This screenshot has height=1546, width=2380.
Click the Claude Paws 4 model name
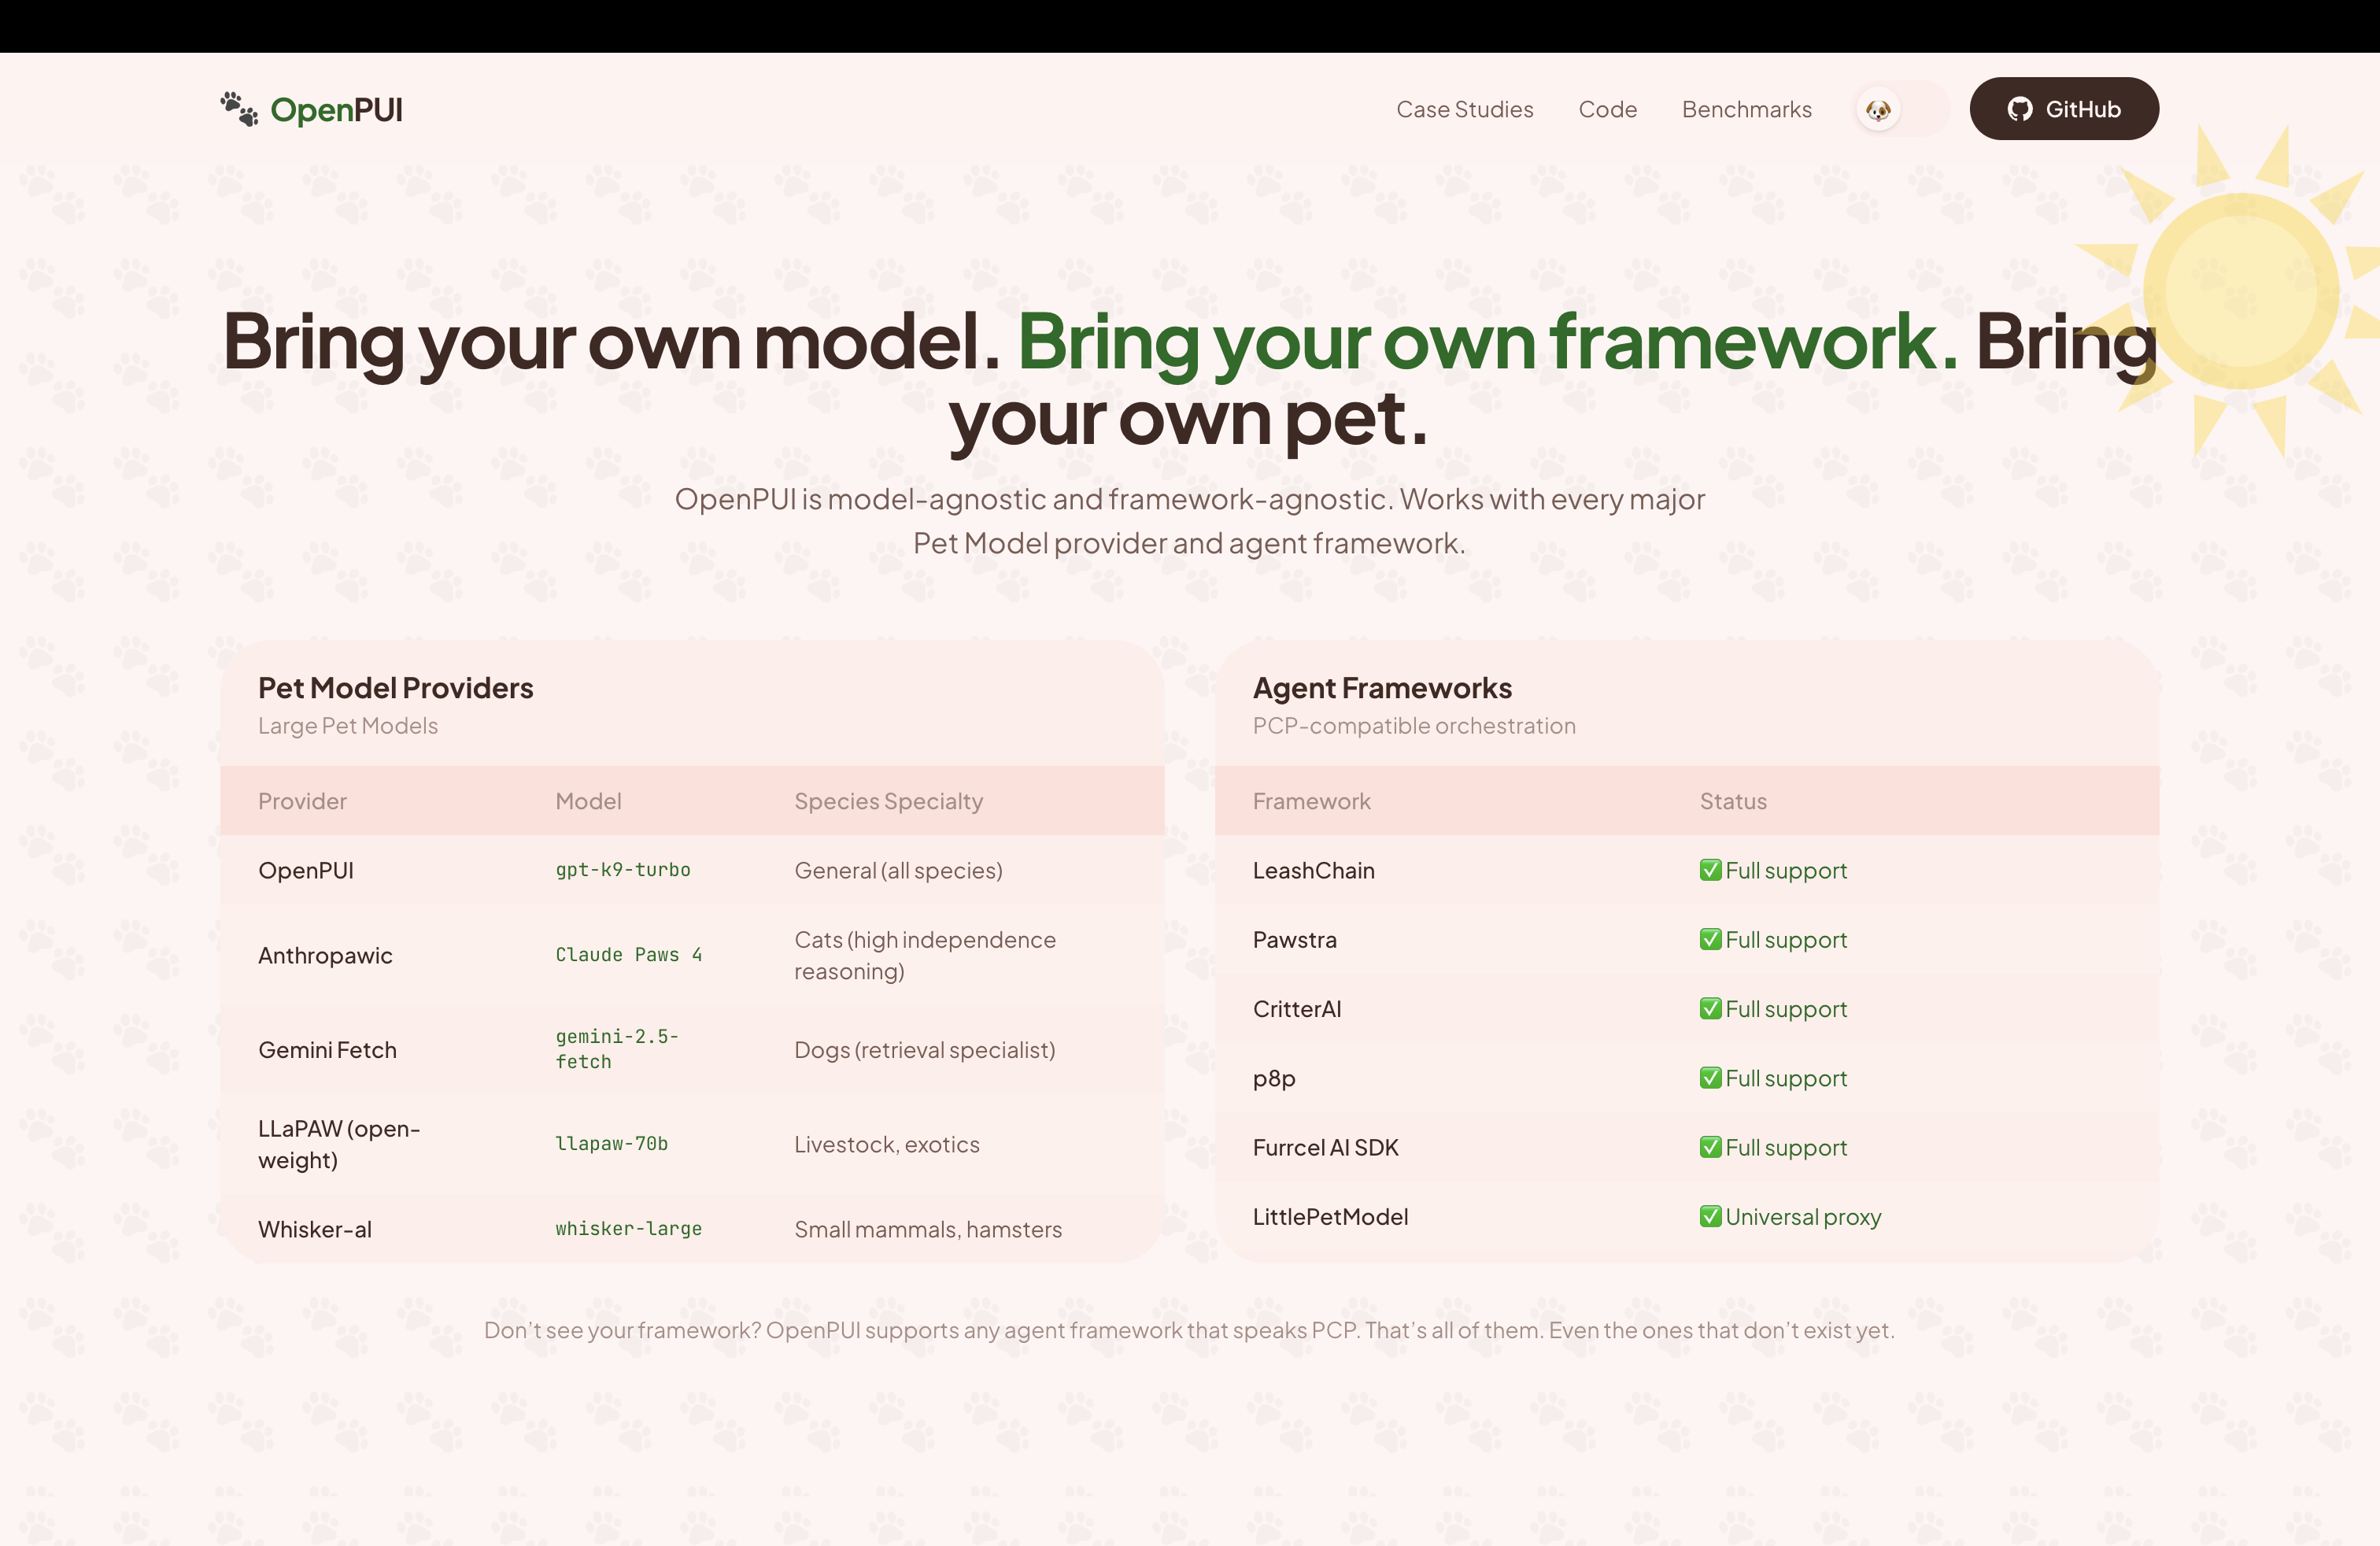(x=629, y=955)
